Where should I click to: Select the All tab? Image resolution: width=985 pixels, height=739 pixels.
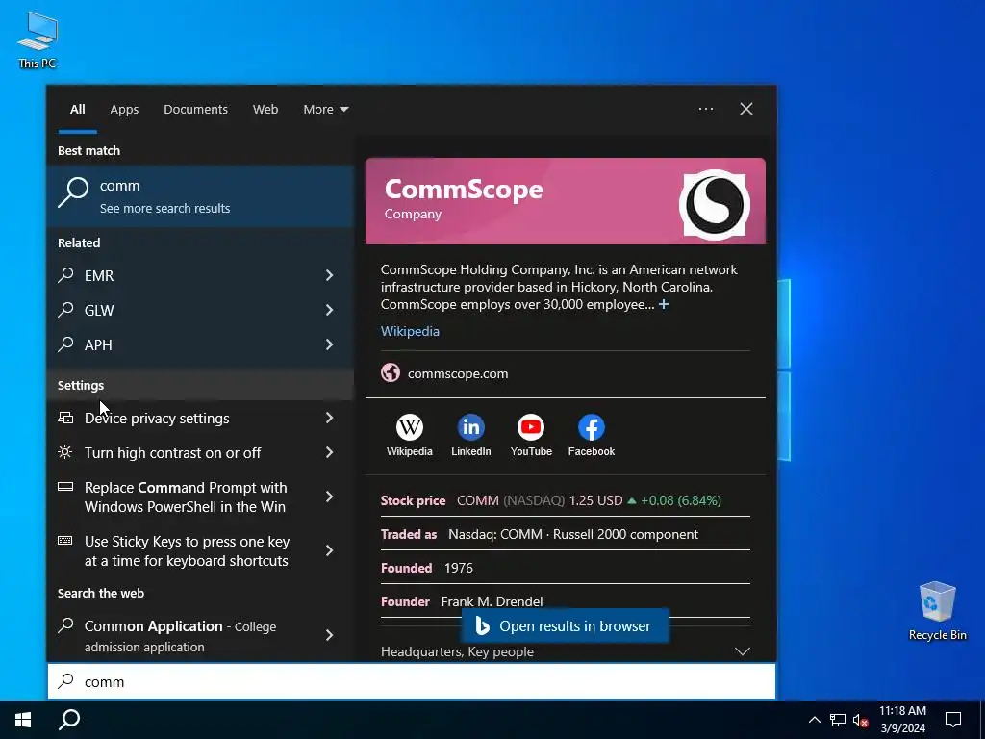tap(77, 109)
